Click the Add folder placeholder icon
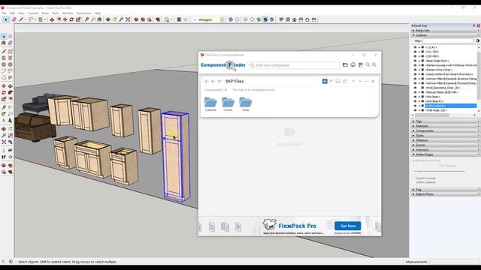The image size is (481, 270). (289, 132)
